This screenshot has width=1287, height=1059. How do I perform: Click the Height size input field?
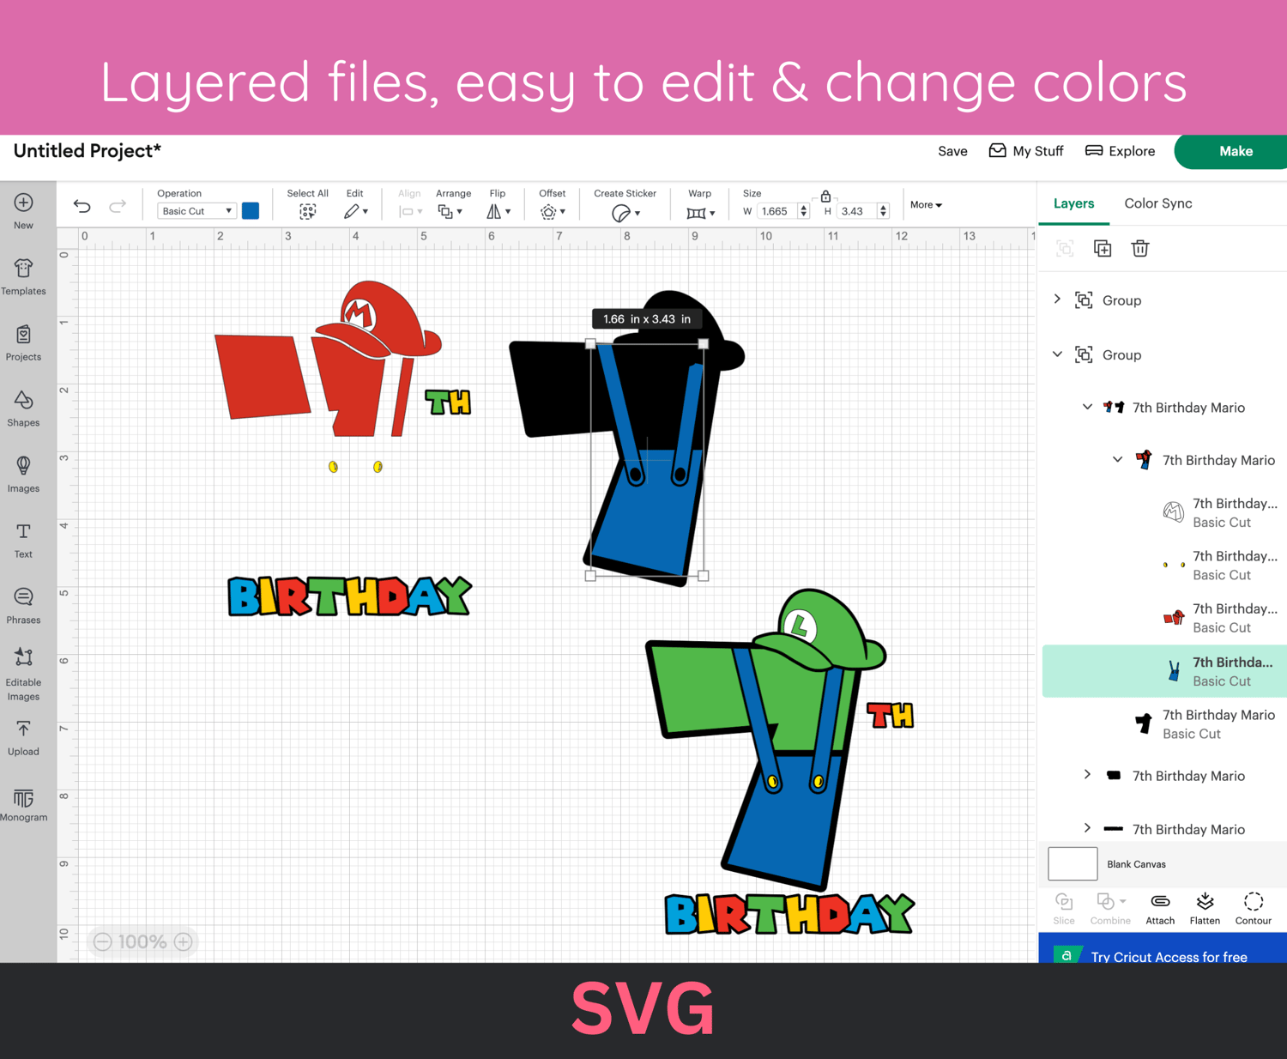(856, 211)
